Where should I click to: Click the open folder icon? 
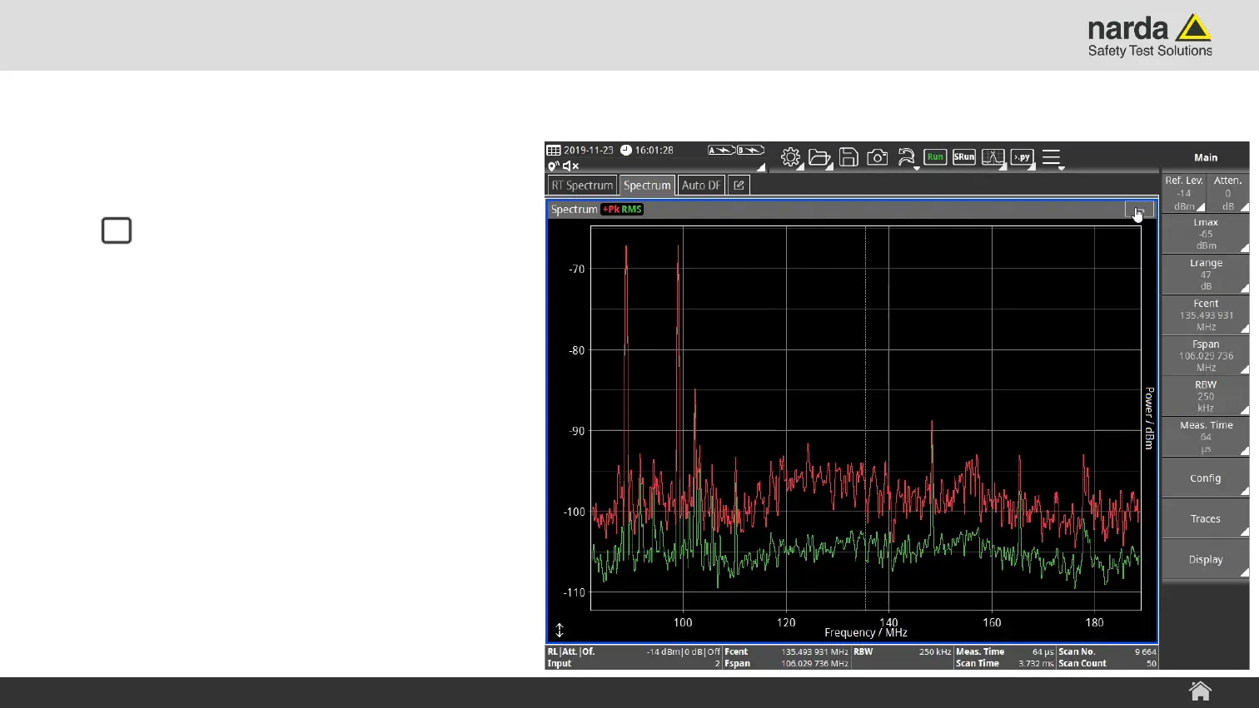click(x=819, y=157)
